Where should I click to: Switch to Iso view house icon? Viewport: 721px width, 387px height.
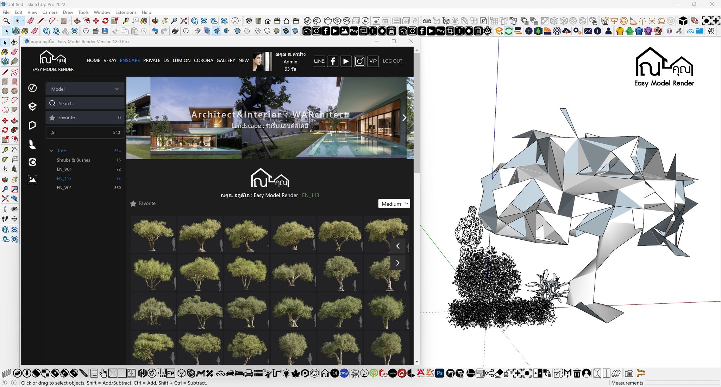pyautogui.click(x=249, y=21)
